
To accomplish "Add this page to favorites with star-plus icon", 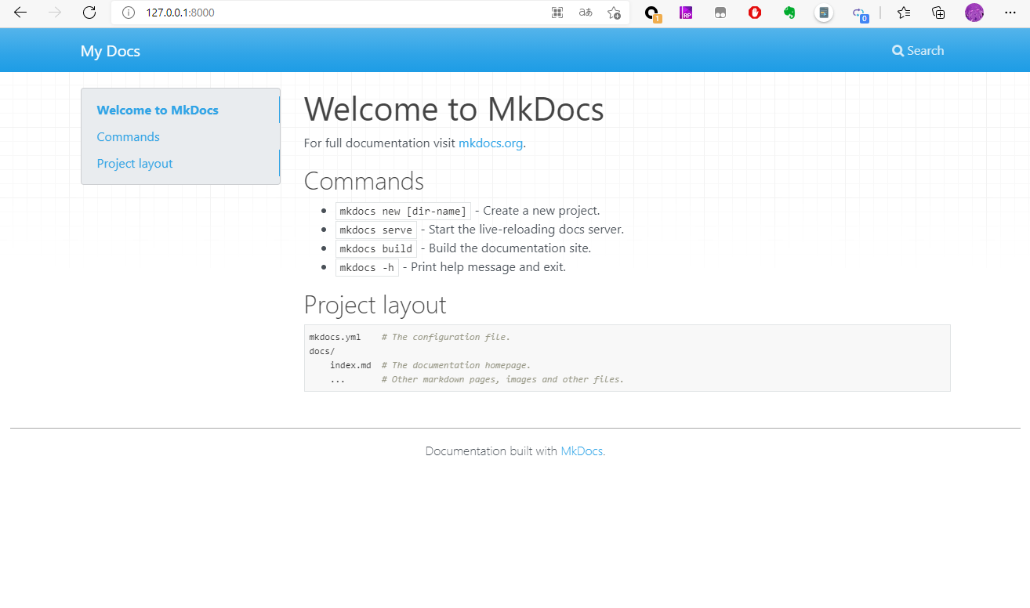I will pyautogui.click(x=614, y=13).
